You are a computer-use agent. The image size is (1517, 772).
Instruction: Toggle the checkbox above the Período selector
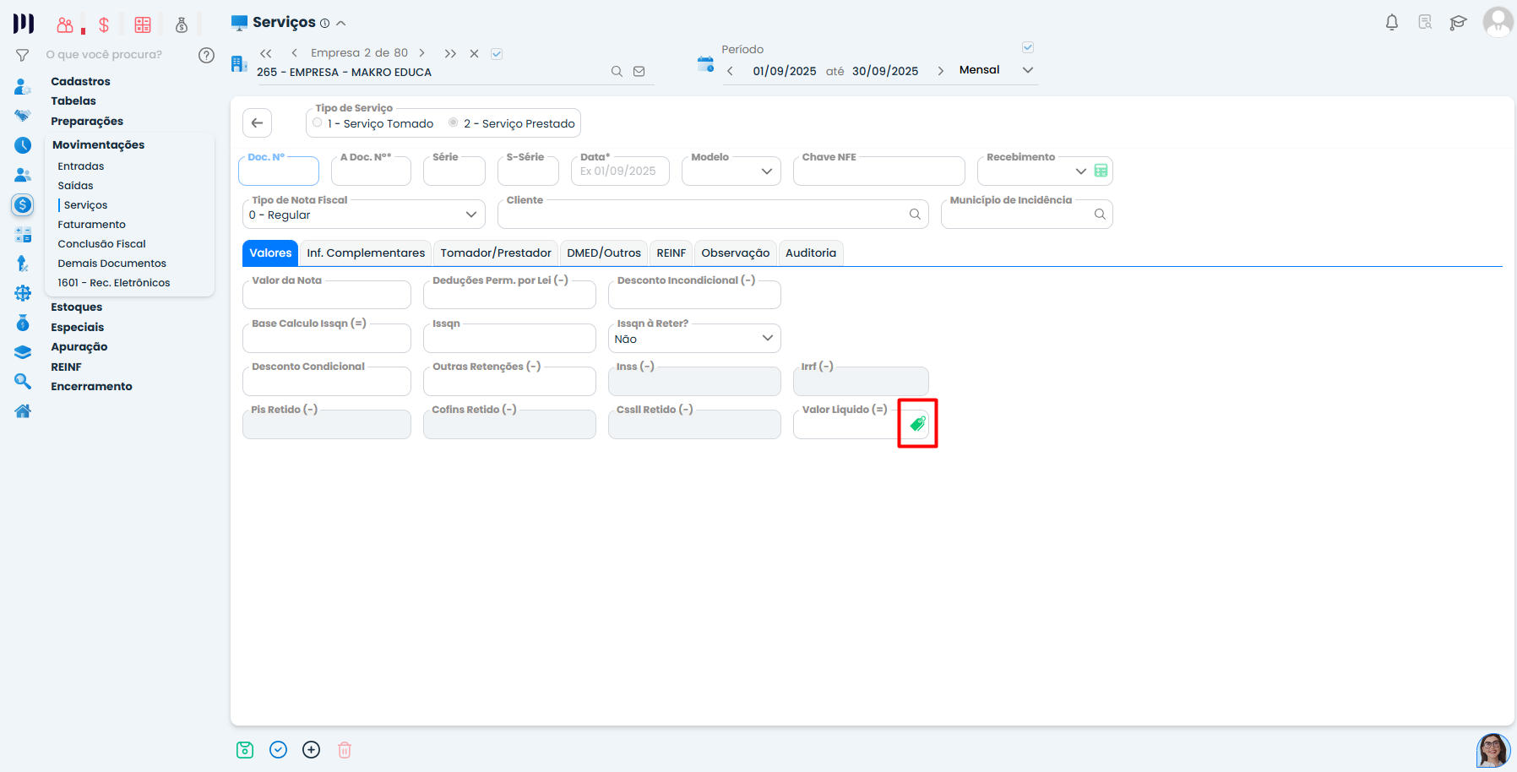(1028, 47)
